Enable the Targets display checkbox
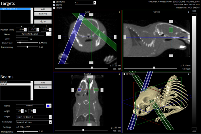Image resolution: width=201 pixels, height=134 pixels. [54, 8]
